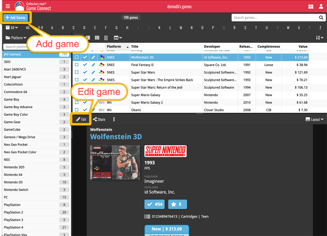Click the collection index #54 badge

click(154, 204)
